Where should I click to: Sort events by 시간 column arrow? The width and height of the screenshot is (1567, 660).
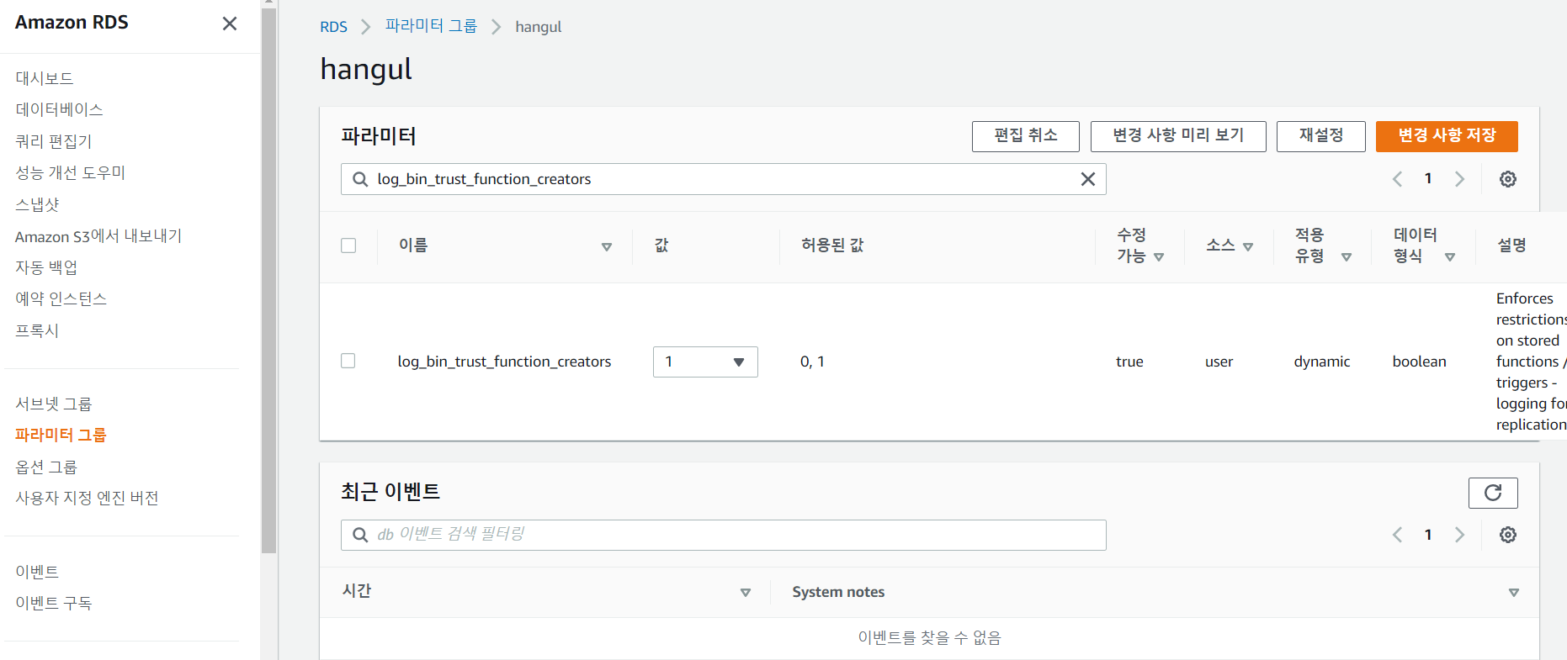pos(745,593)
